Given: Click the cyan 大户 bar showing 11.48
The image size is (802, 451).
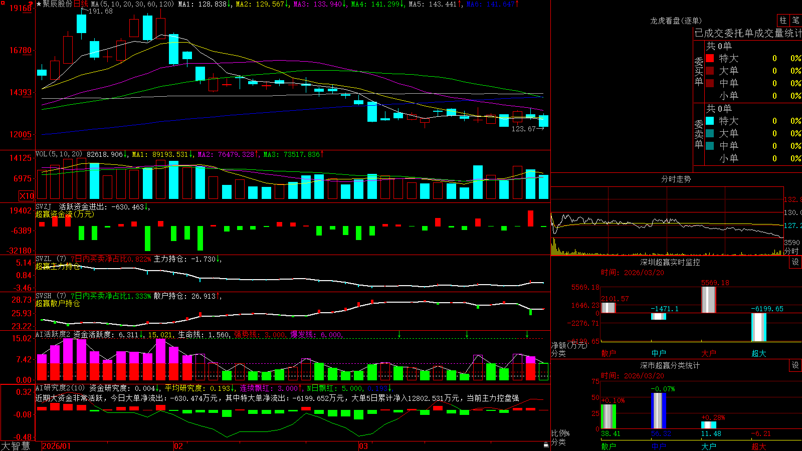Looking at the screenshot, I should coord(708,425).
